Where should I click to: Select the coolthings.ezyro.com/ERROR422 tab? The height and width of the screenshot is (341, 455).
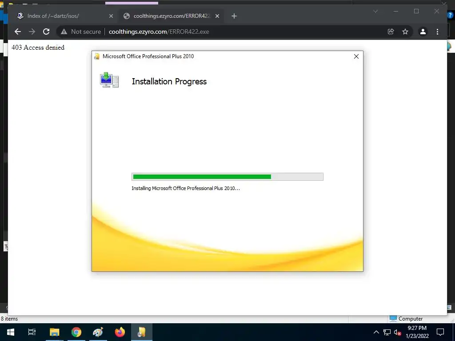171,16
